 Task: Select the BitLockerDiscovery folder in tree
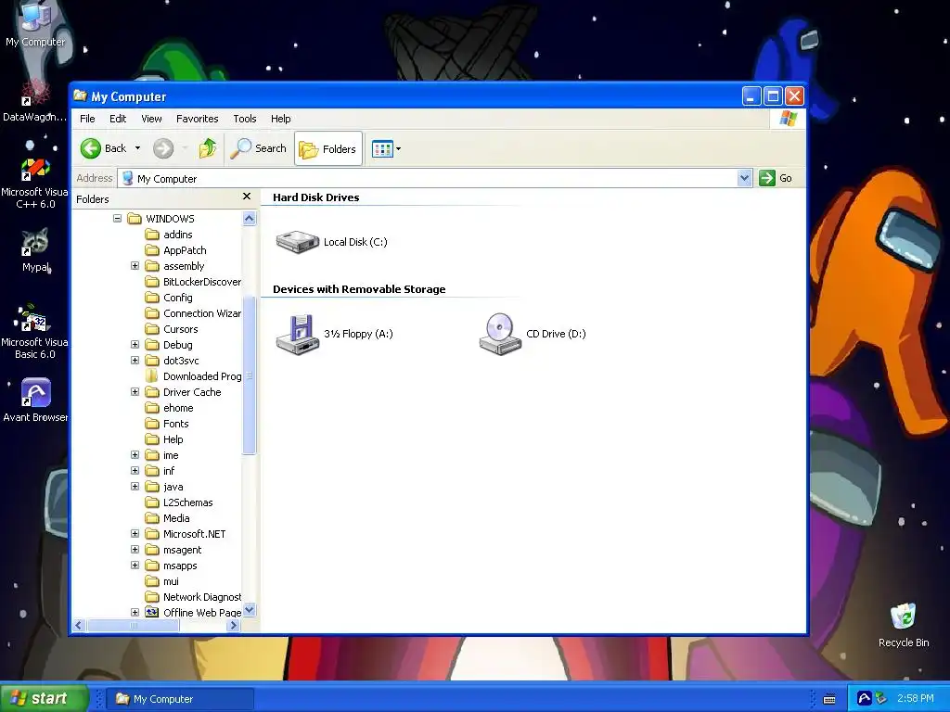tap(193, 282)
